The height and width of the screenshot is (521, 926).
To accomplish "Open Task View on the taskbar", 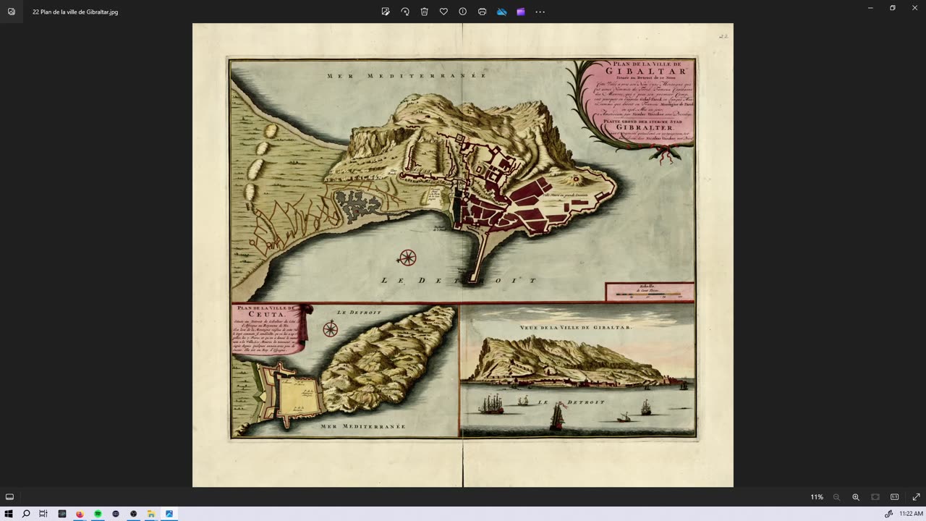I will 43,514.
